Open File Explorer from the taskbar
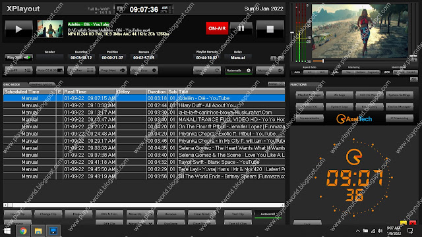This screenshot has width=422, height=237. pos(38,231)
